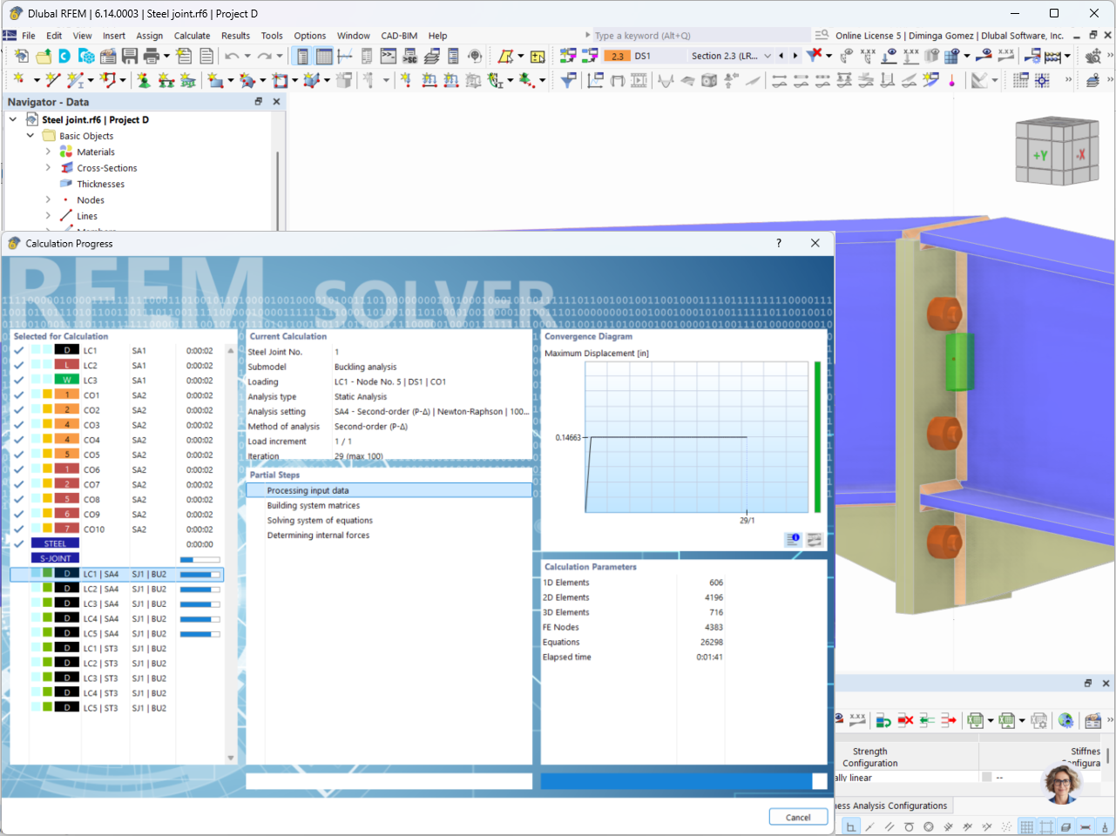The image size is (1116, 836).
Task: Open the script console icon
Action: point(389,56)
